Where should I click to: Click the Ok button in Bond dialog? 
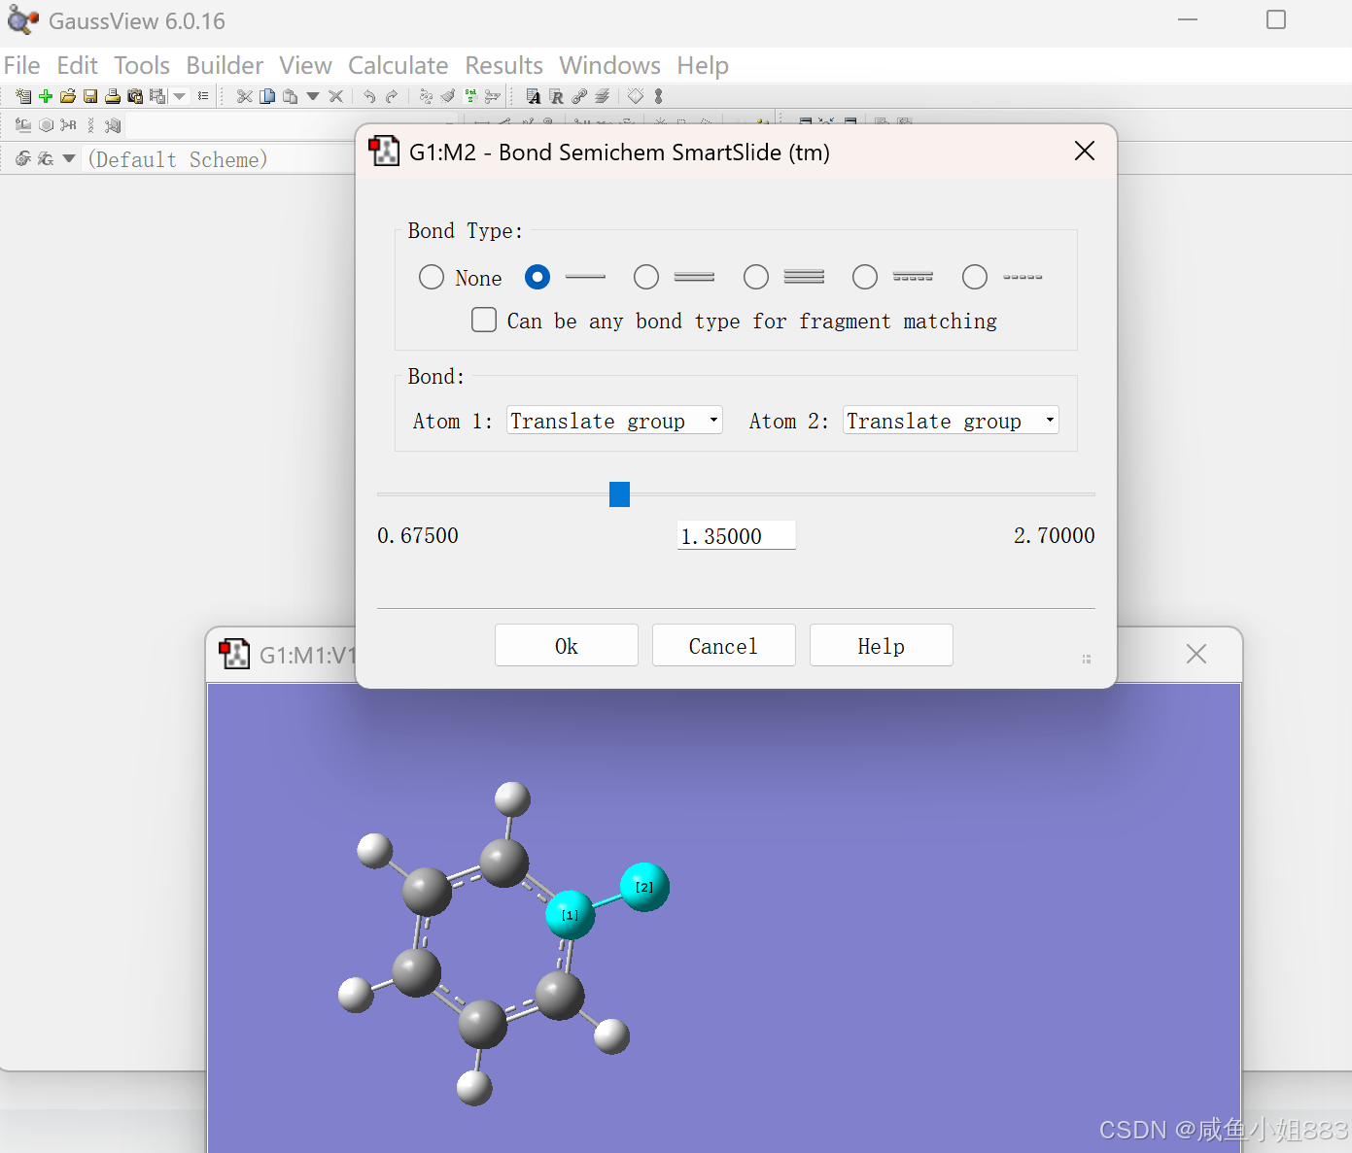567,646
